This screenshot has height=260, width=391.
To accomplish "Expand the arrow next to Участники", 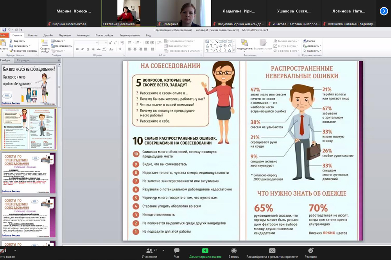I will (x=163, y=251).
